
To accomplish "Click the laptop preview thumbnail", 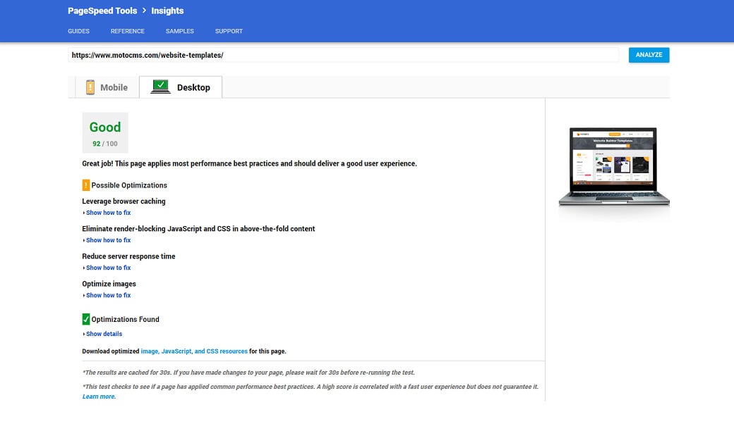I will 613,167.
